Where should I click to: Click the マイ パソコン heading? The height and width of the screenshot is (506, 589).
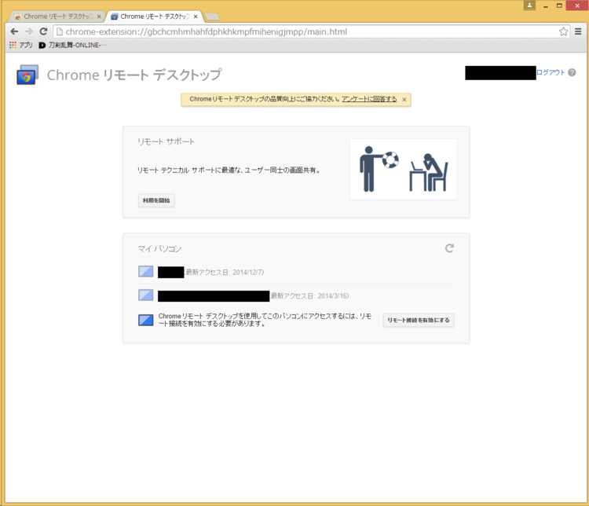(x=159, y=249)
